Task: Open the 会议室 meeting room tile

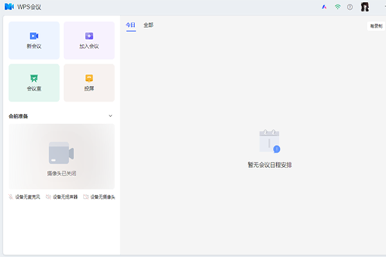Action: 33,82
